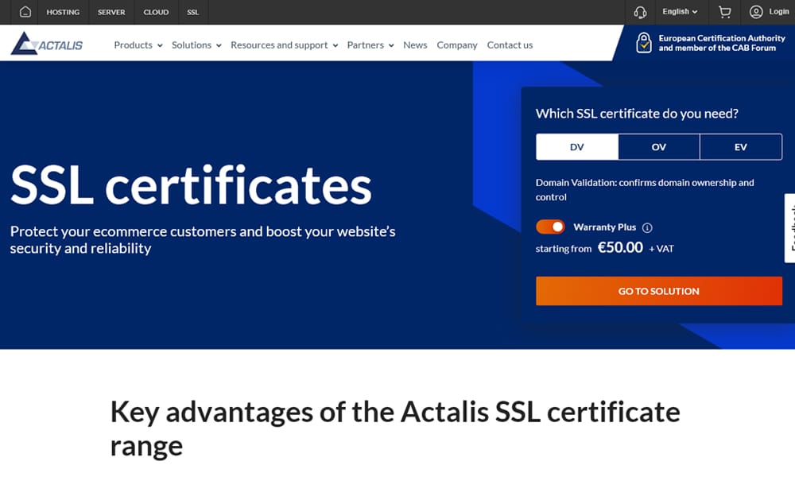Select the EV validation option
The width and height of the screenshot is (795, 477).
741,146
